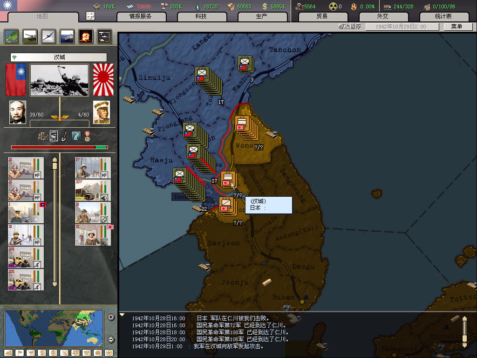Image resolution: width=477 pixels, height=358 pixels.
Task: Open the 外交 tab
Action: 383,16
